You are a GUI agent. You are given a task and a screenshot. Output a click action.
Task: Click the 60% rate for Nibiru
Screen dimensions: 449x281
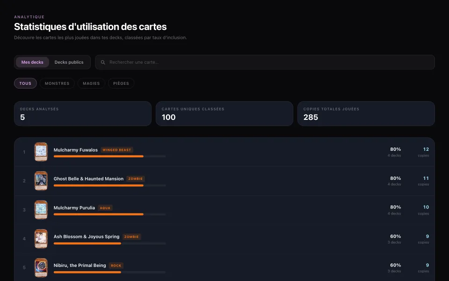[x=396, y=265]
